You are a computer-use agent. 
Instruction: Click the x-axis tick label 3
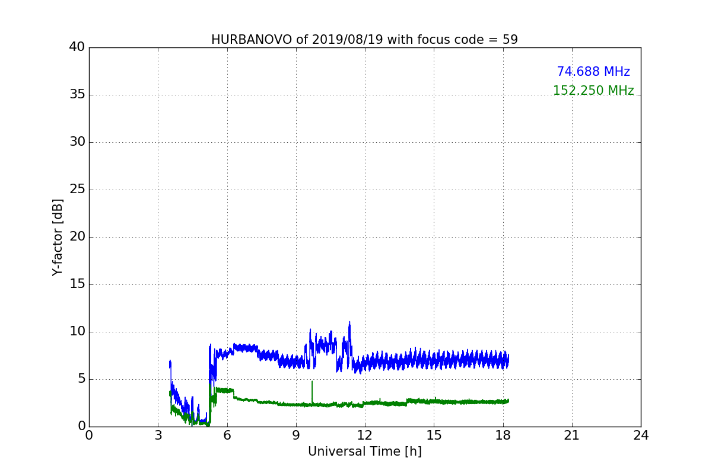(158, 435)
